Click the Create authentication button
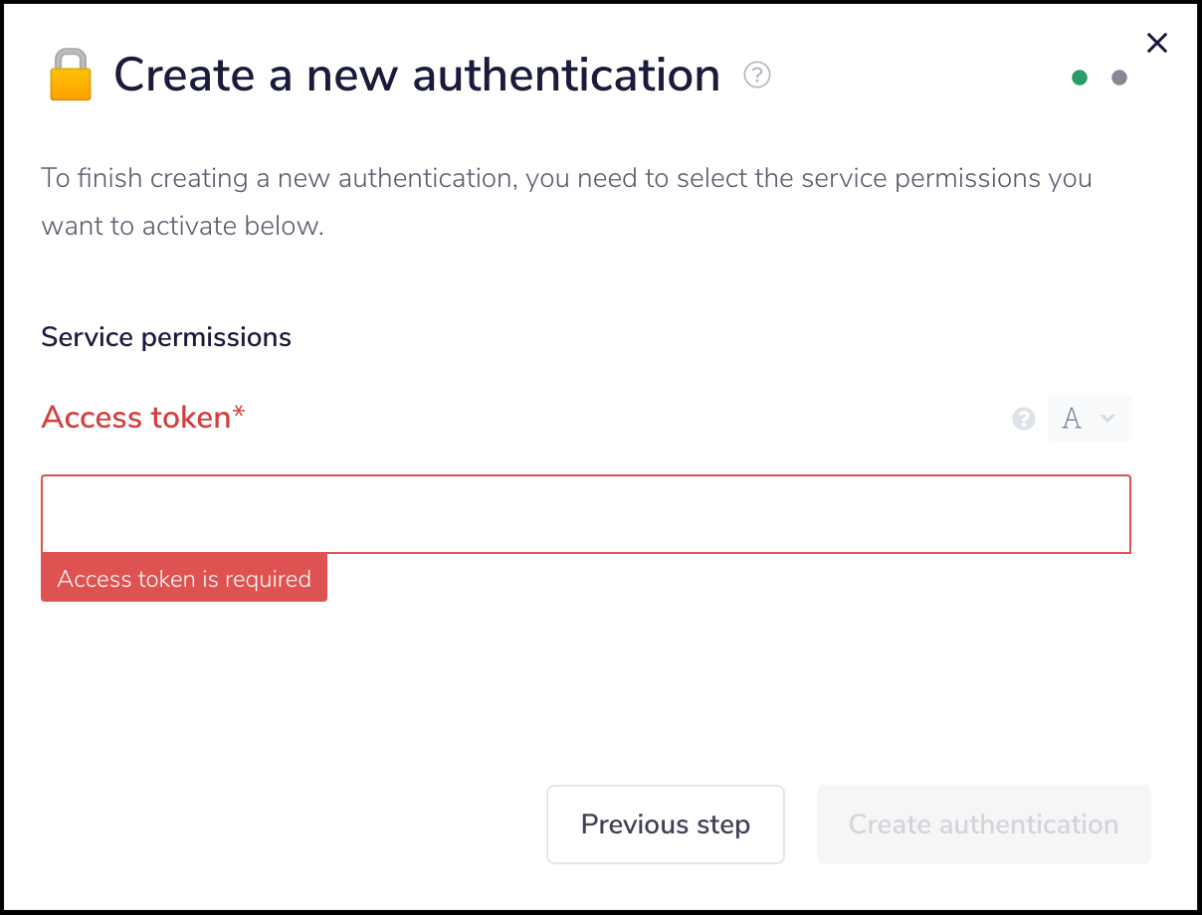The image size is (1202, 915). (984, 824)
